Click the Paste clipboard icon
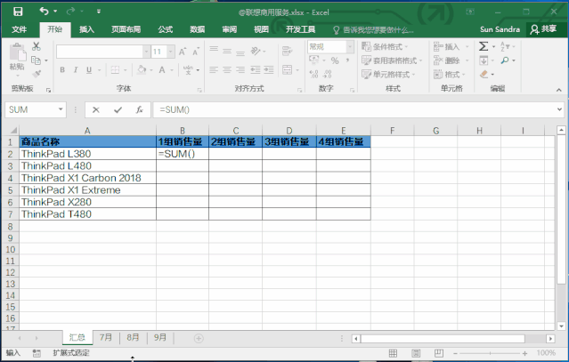The width and height of the screenshot is (569, 362). 18,52
